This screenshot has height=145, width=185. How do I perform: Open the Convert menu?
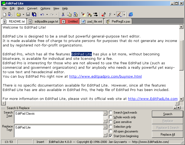(32, 8)
